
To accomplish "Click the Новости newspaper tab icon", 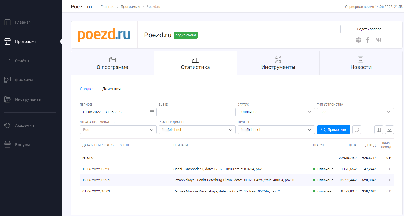I will tap(361, 59).
